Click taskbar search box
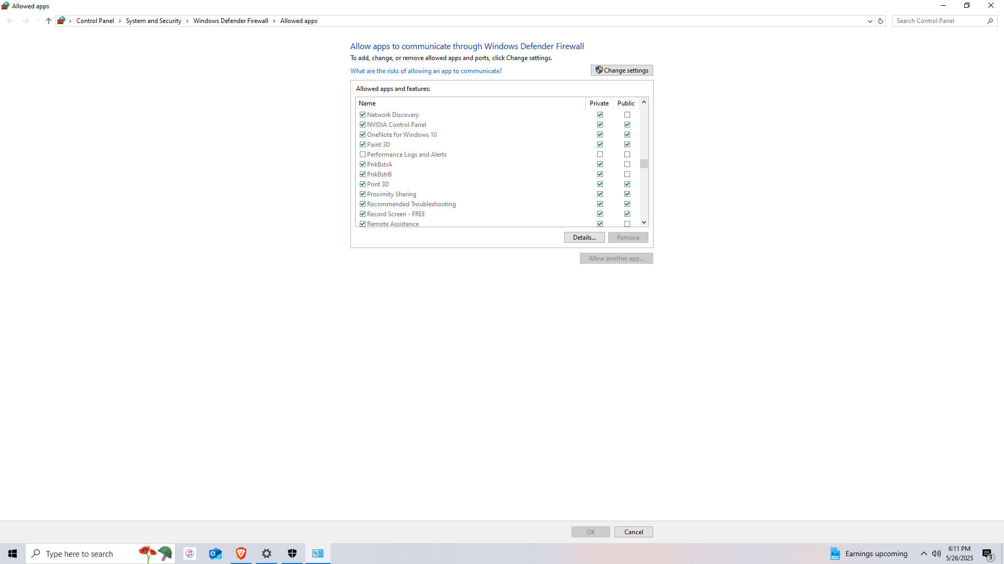 coord(100,554)
